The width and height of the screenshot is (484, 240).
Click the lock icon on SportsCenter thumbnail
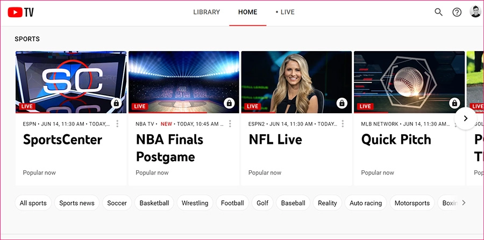pos(116,103)
